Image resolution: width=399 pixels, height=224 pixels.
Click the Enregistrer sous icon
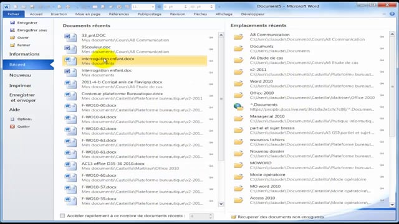pos(12,30)
